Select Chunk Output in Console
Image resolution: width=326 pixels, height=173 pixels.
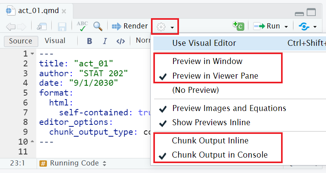coord(220,155)
